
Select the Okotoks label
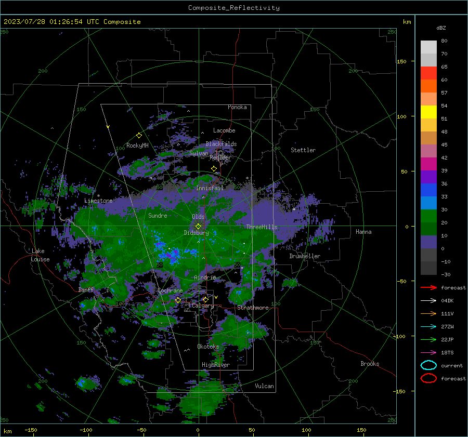click(x=208, y=346)
